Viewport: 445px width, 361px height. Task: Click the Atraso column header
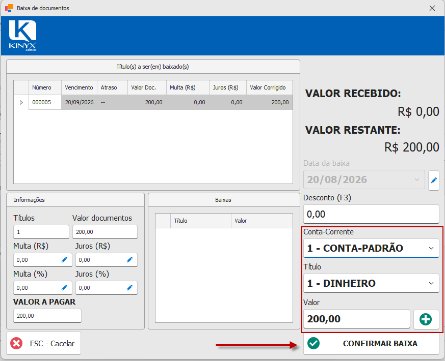pyautogui.click(x=112, y=87)
